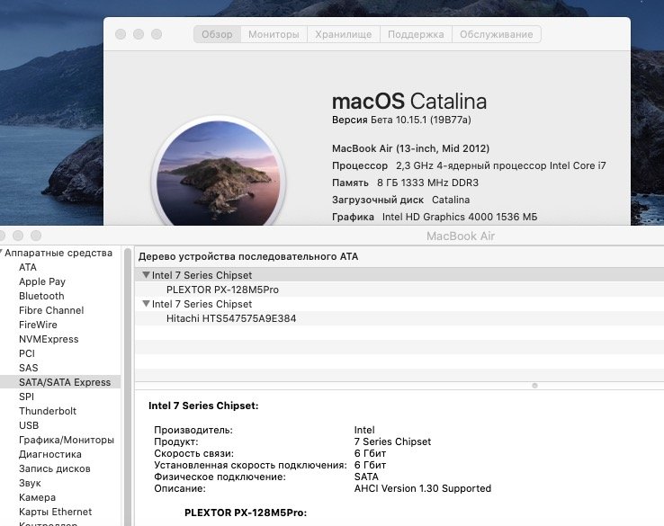Open the Поддержка tab

(x=416, y=34)
